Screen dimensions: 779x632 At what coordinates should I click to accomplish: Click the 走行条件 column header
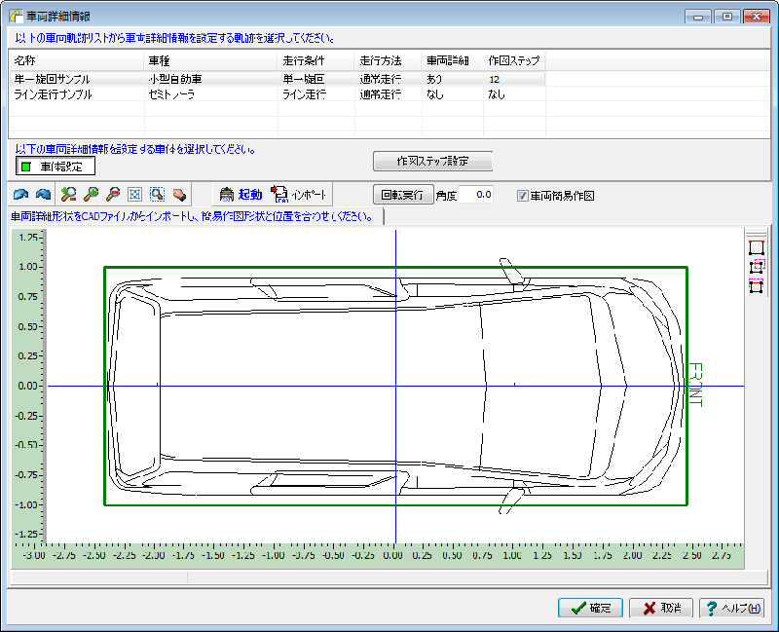315,60
